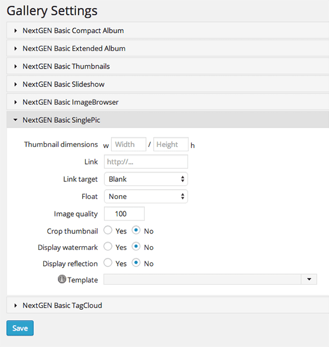Select Yes for Display watermark
The height and width of the screenshot is (347, 329).
click(108, 246)
